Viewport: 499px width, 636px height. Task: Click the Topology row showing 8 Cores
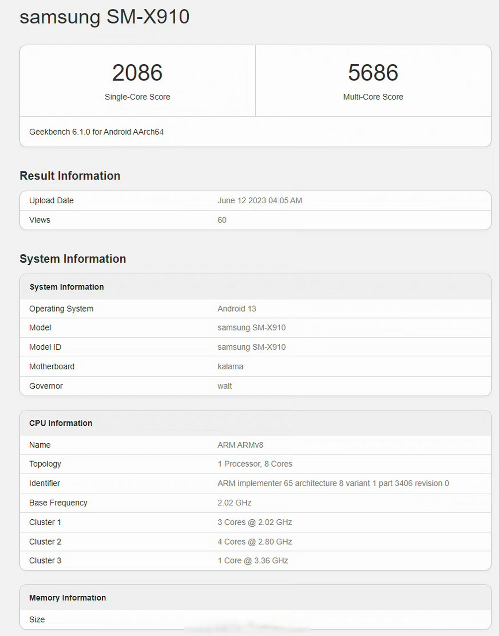[x=255, y=464]
